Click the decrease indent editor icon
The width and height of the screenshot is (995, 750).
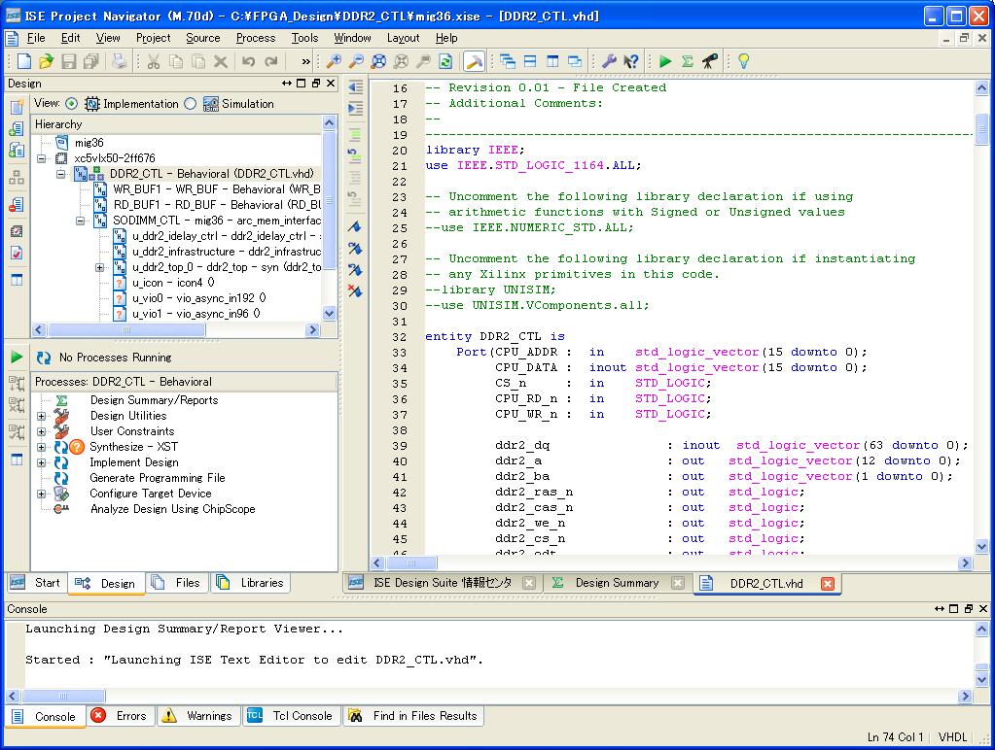(355, 87)
